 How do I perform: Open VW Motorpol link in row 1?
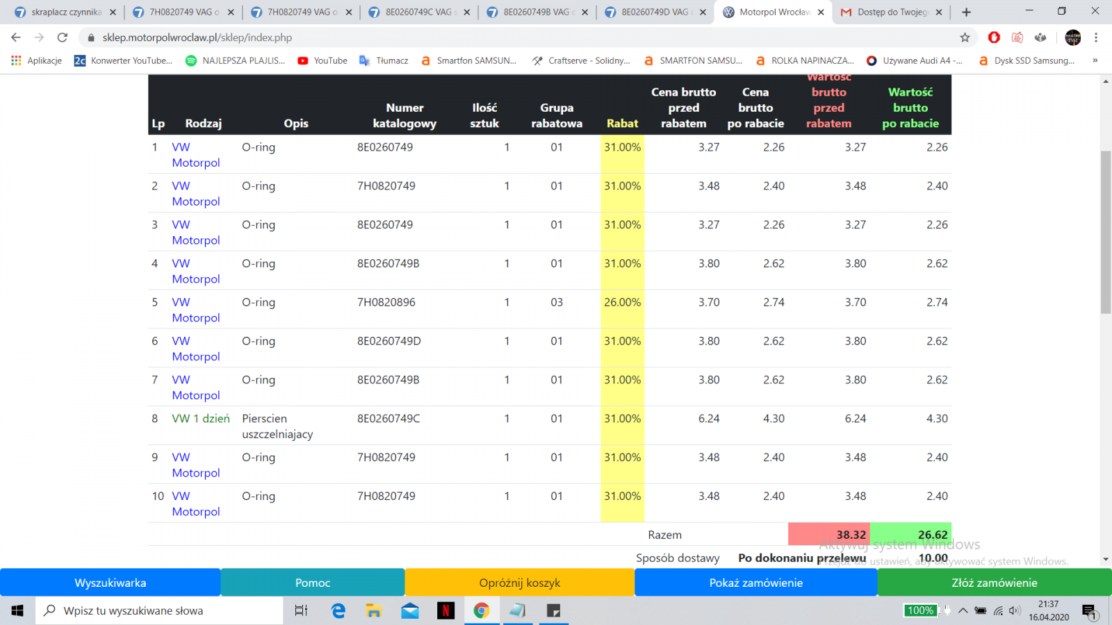(x=196, y=155)
